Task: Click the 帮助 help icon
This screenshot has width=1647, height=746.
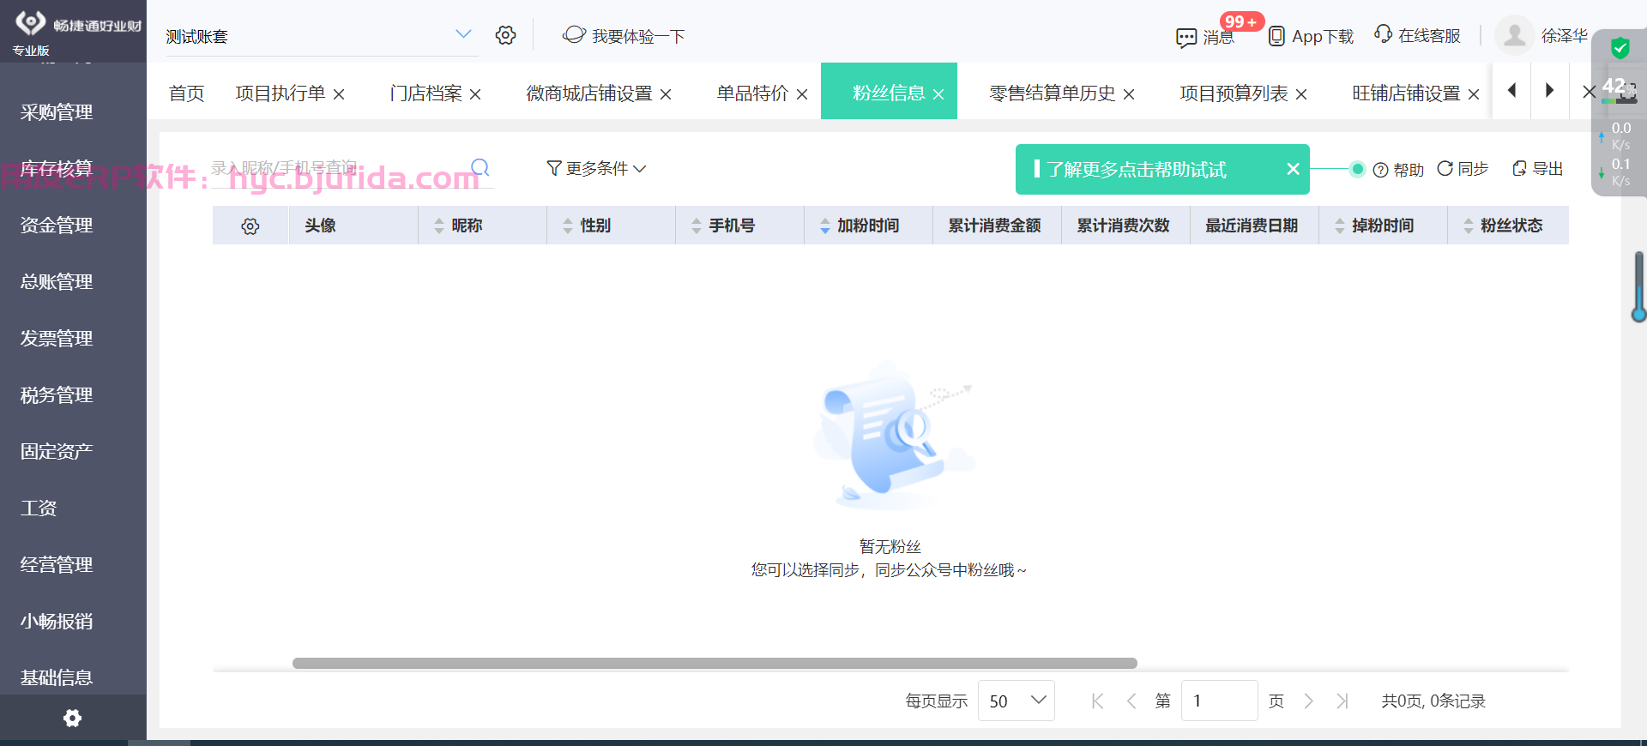Action: (x=1398, y=170)
